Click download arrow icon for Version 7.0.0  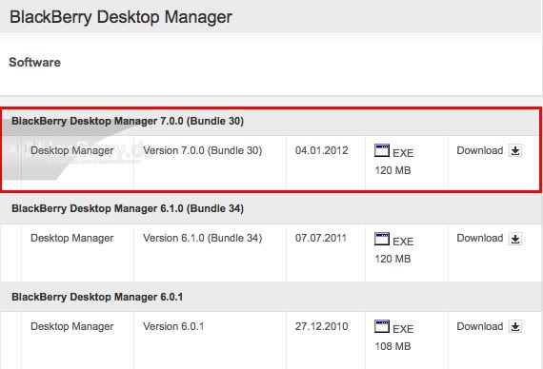coord(515,150)
